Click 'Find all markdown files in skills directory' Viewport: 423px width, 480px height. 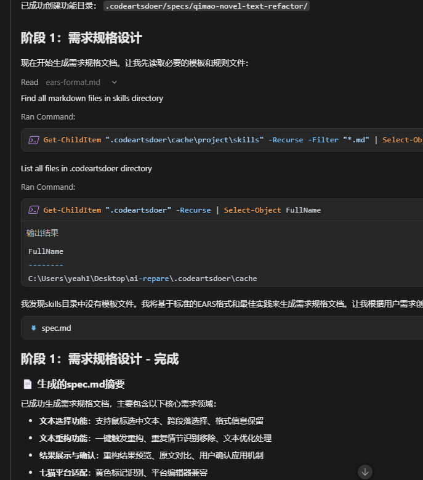92,98
